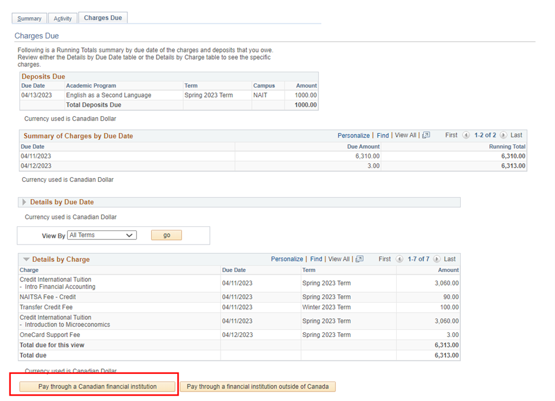Download Summary of Charges grid to spreadsheet
The height and width of the screenshot is (401, 555).
(x=426, y=135)
